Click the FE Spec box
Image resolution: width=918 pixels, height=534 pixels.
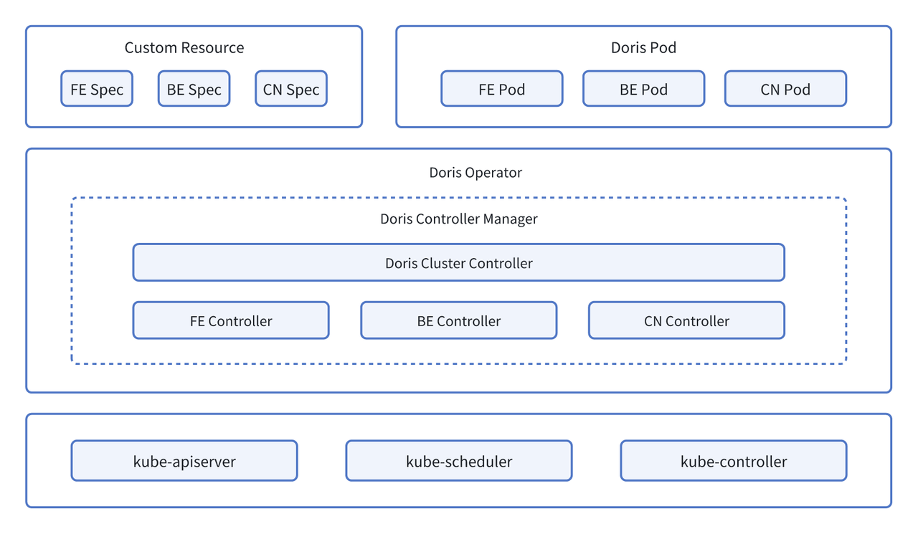97,89
